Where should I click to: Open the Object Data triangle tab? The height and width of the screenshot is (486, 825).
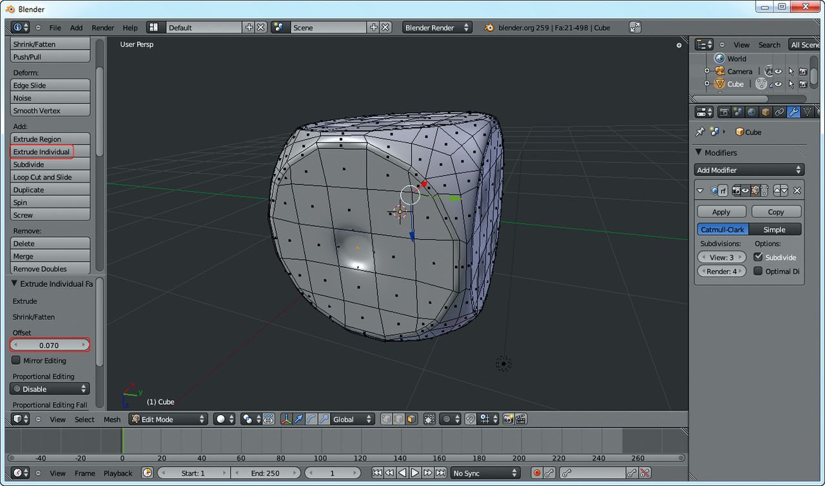click(807, 112)
